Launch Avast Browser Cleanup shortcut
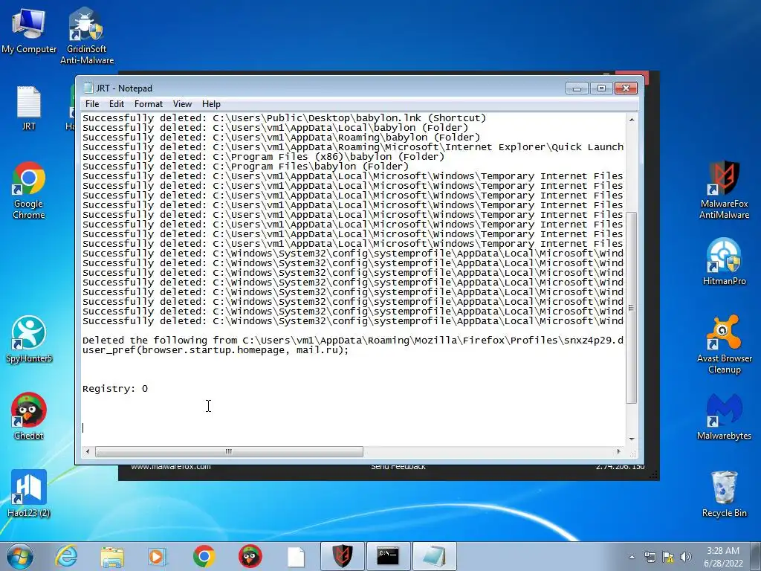 click(724, 344)
